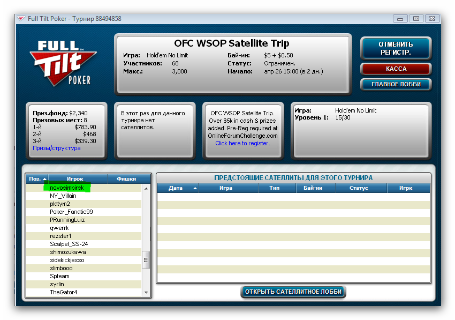Select player syrlin
The image size is (455, 320).
click(84, 284)
